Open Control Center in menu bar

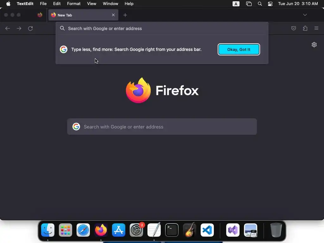point(270,4)
